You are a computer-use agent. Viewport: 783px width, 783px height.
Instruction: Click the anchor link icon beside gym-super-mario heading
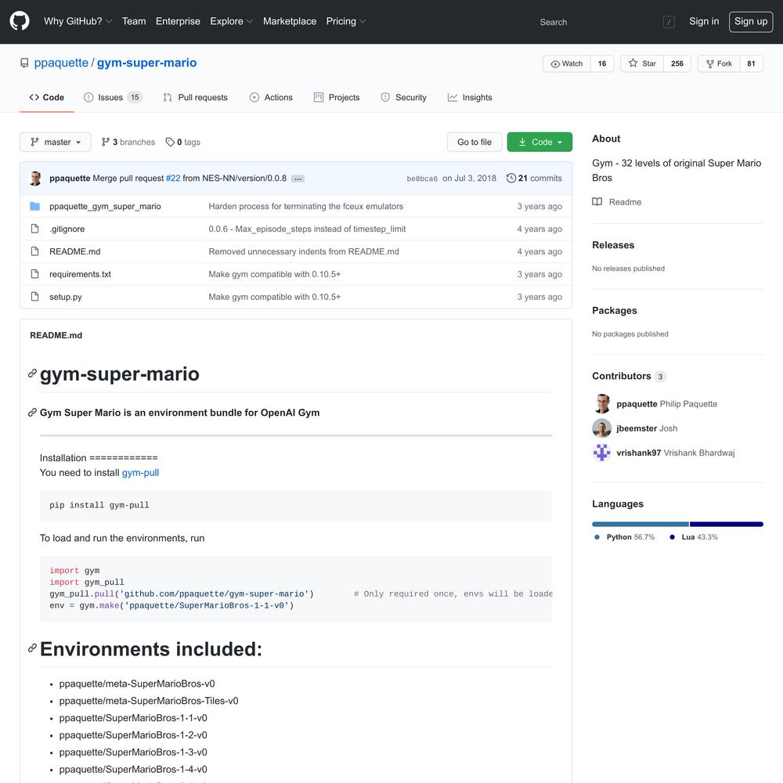pyautogui.click(x=32, y=373)
